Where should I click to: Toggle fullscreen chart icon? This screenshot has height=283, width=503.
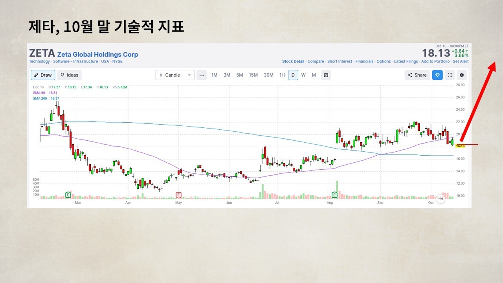(450, 75)
